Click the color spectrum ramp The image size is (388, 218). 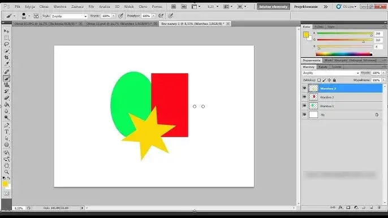coord(344,54)
